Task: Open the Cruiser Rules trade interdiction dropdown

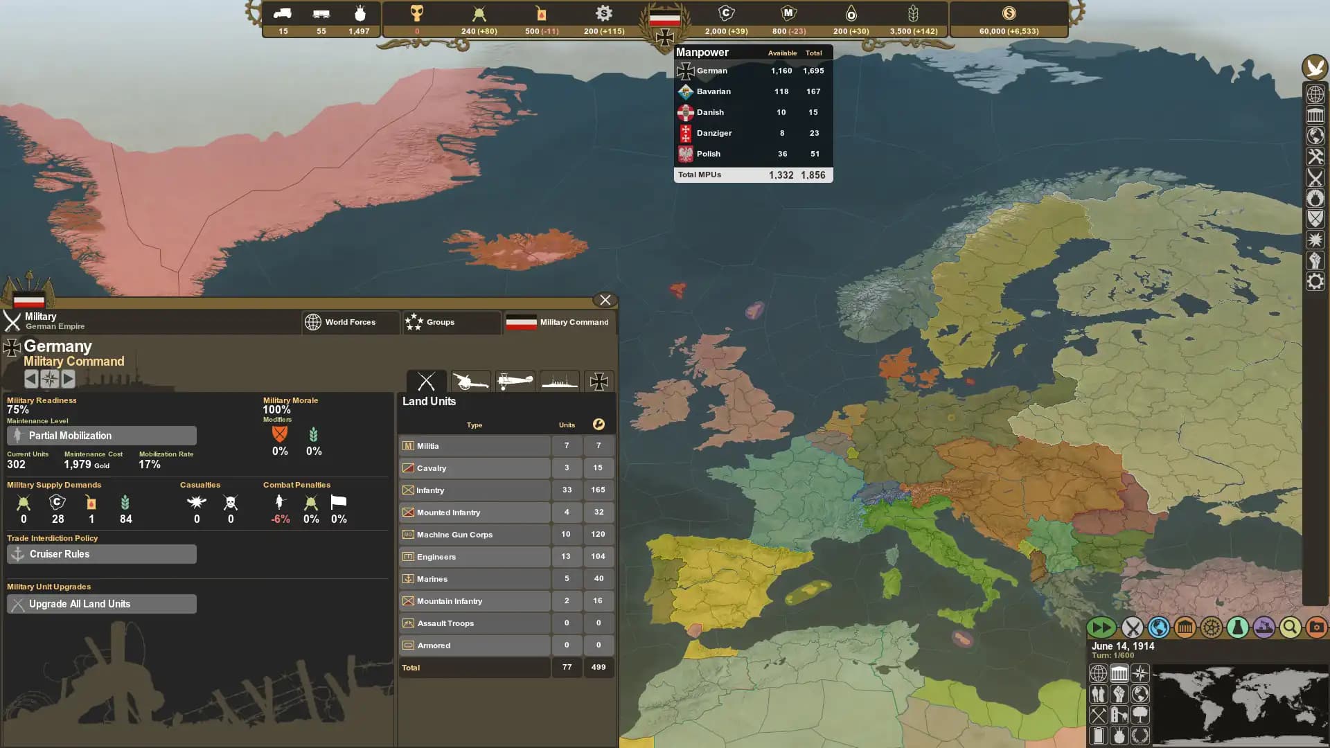Action: pos(101,554)
